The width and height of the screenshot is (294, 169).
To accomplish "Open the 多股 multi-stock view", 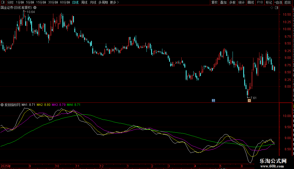I will (x=232, y=2).
